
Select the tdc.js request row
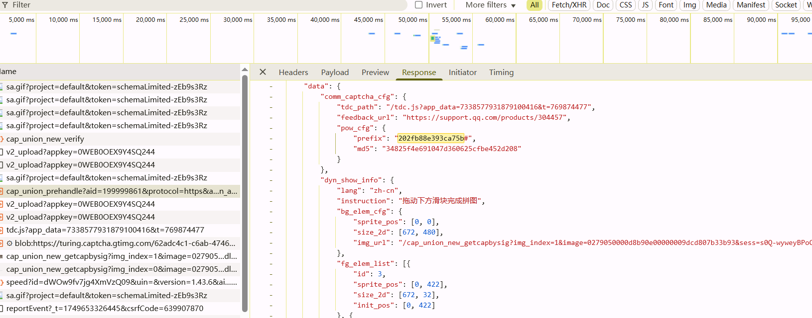(105, 230)
